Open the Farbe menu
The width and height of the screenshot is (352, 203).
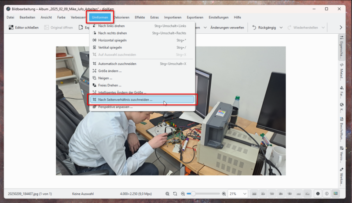61,17
